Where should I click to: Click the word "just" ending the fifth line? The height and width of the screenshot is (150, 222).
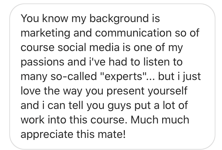[192, 77]
